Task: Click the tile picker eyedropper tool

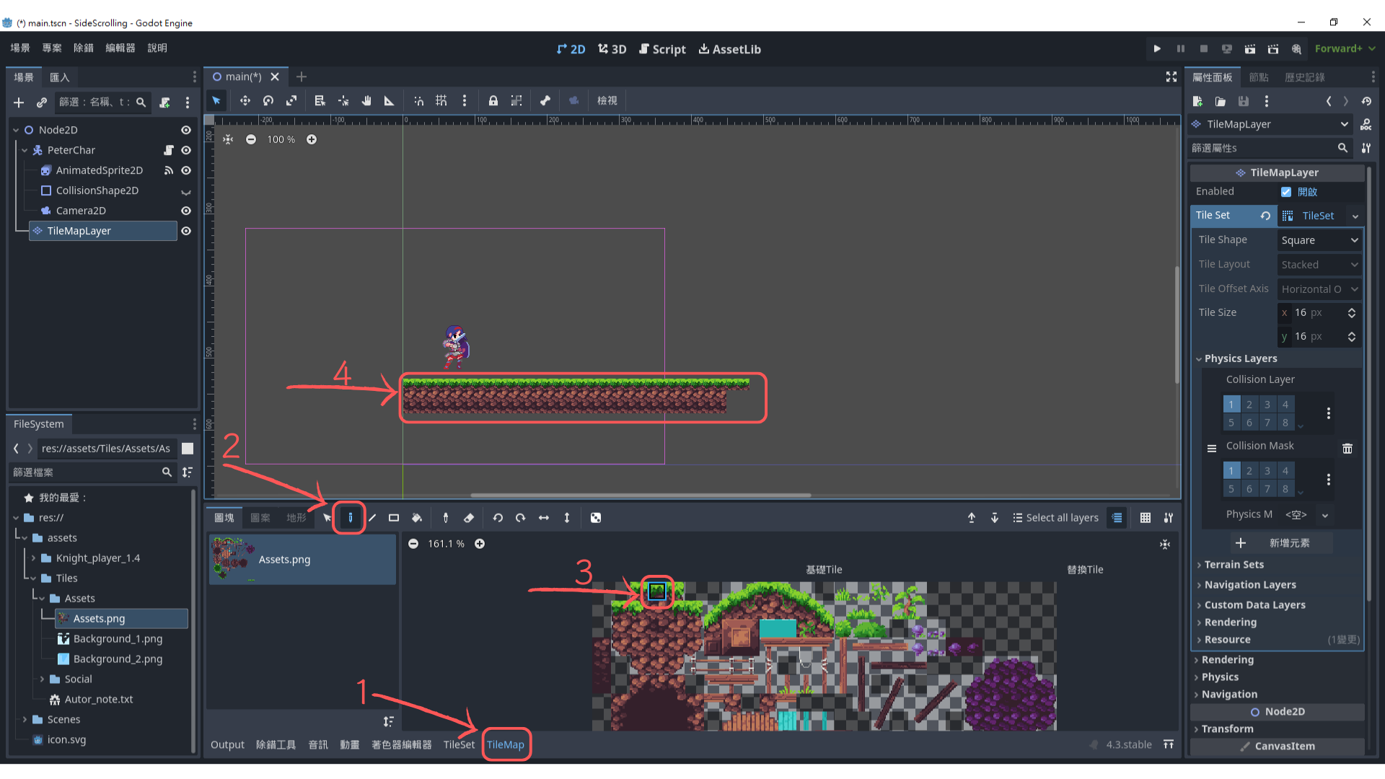Action: [x=446, y=518]
